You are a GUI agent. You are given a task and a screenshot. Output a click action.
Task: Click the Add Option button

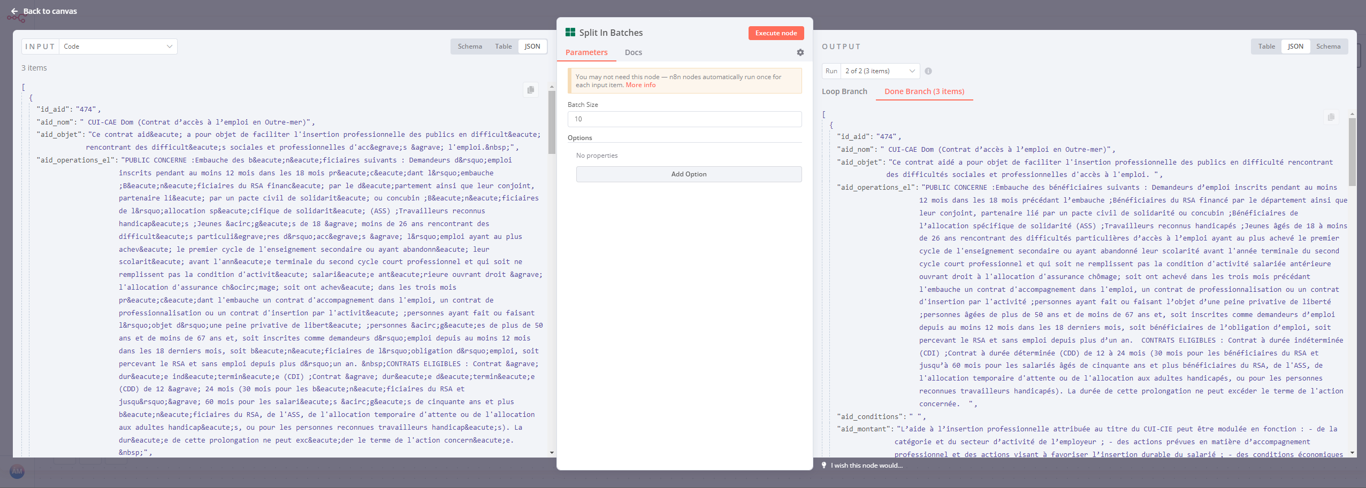point(689,174)
